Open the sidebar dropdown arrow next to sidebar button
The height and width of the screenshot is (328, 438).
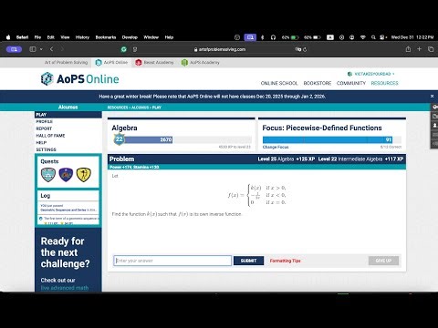tap(41, 49)
